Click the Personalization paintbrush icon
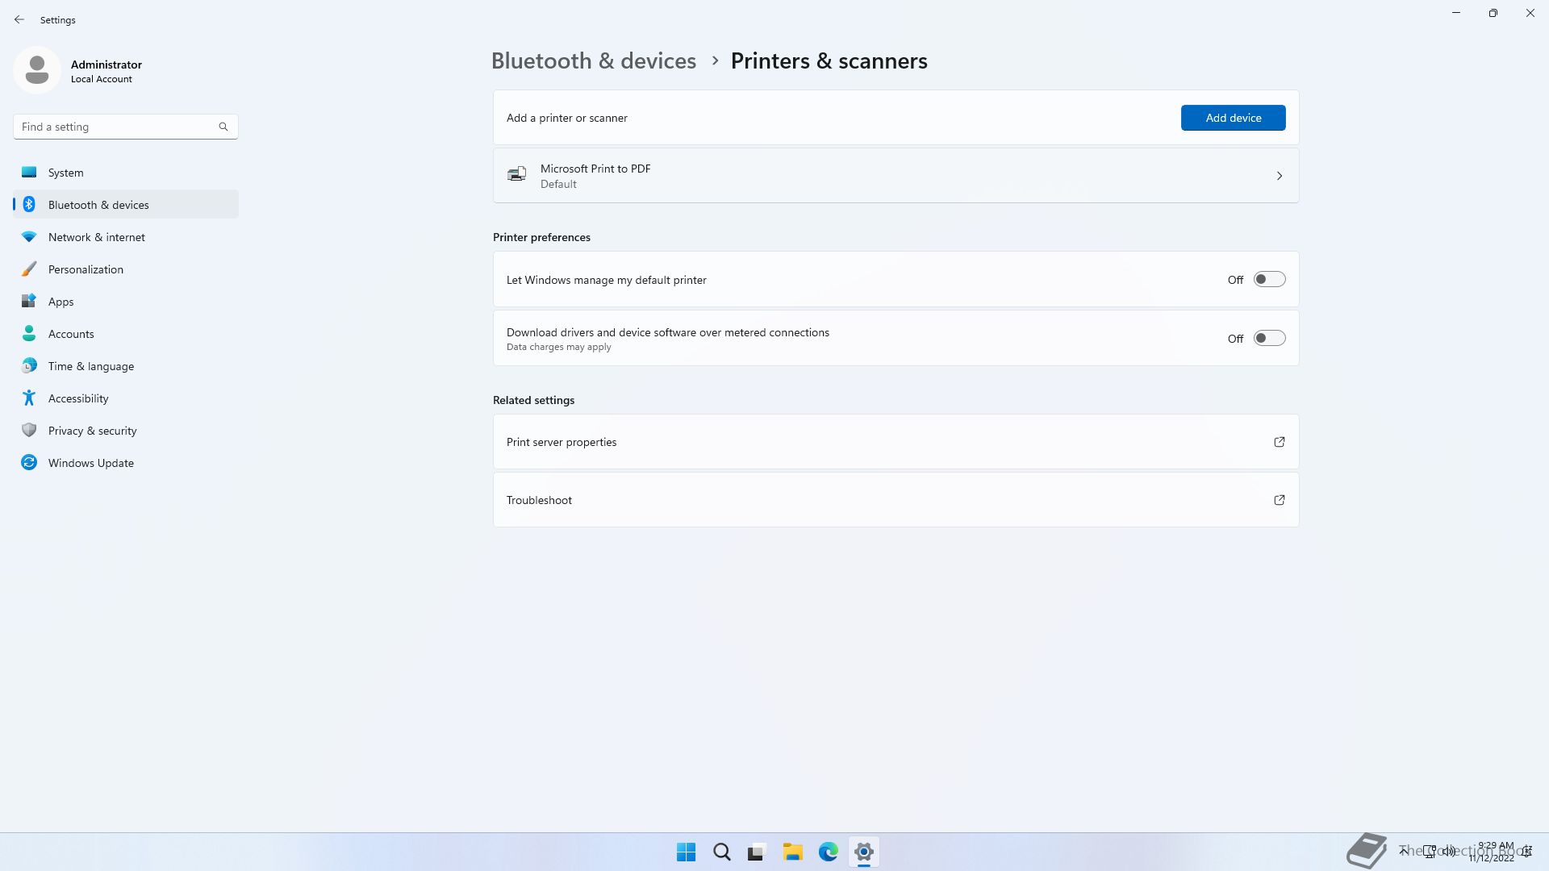The height and width of the screenshot is (871, 1549). click(x=29, y=269)
